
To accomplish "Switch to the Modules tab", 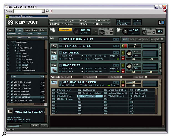I will pyautogui.click(x=27, y=30).
